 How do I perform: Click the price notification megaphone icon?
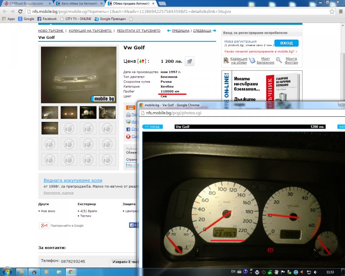pyautogui.click(x=189, y=61)
